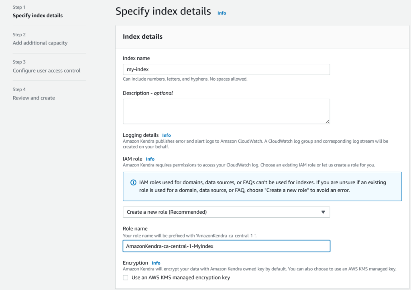Click the info circle icon in IAM notice
The height and width of the screenshot is (290, 411).
pos(133,183)
